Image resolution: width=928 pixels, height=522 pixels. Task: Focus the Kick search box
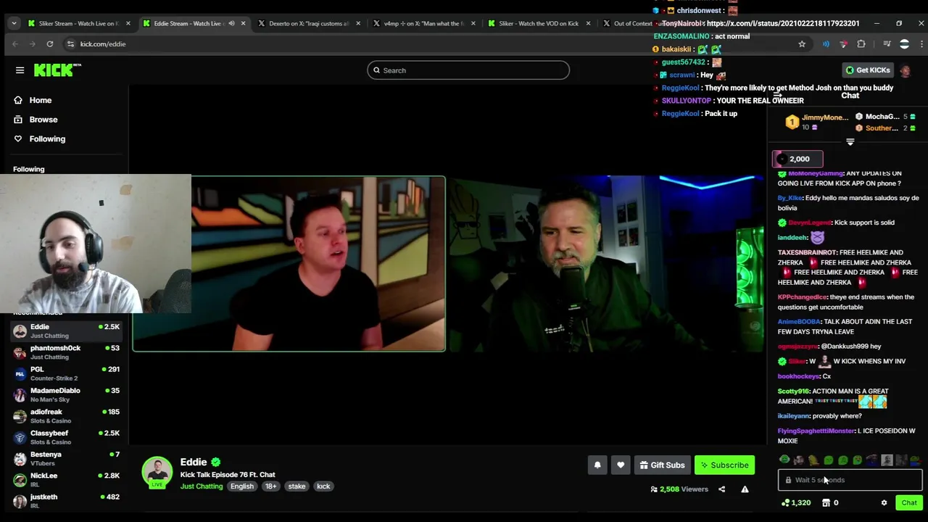click(468, 70)
